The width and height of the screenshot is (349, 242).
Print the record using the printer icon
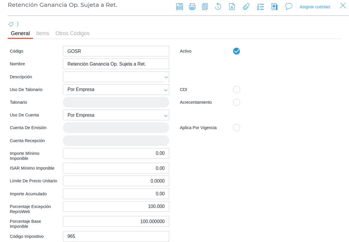coord(192,7)
